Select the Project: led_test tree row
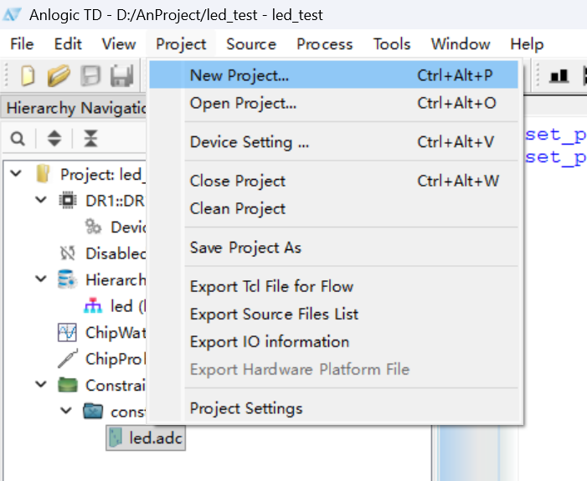 coord(101,174)
